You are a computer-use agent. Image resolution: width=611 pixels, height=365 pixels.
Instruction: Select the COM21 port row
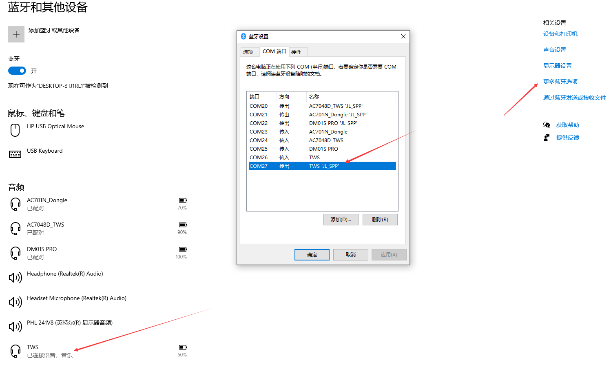(322, 115)
